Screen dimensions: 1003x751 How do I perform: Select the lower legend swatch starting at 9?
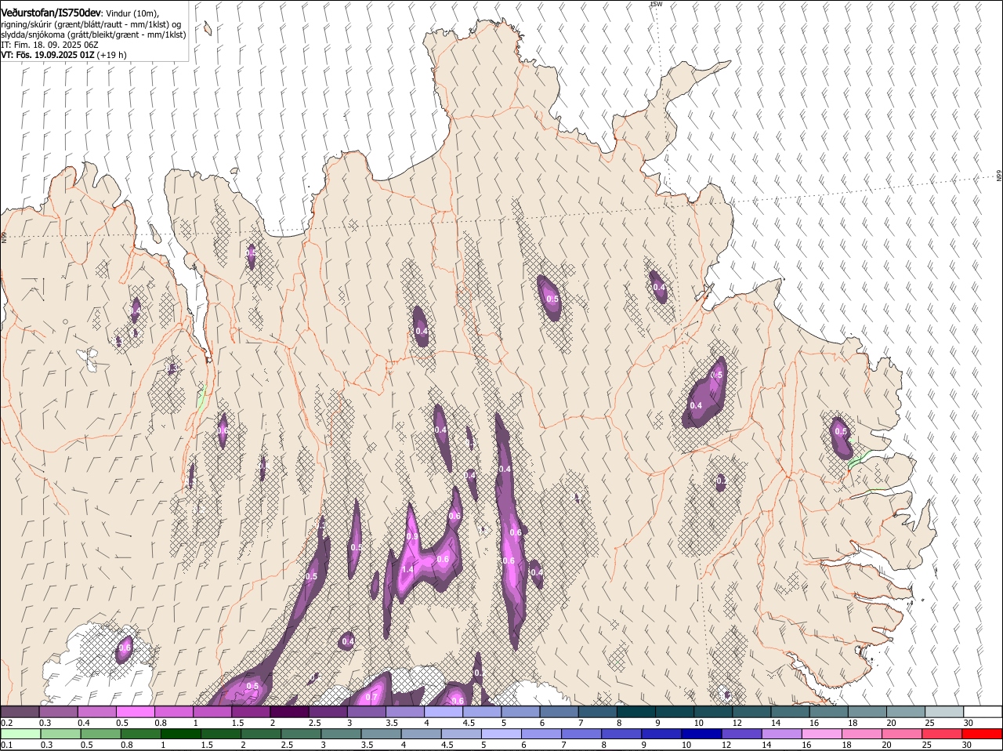click(661, 734)
